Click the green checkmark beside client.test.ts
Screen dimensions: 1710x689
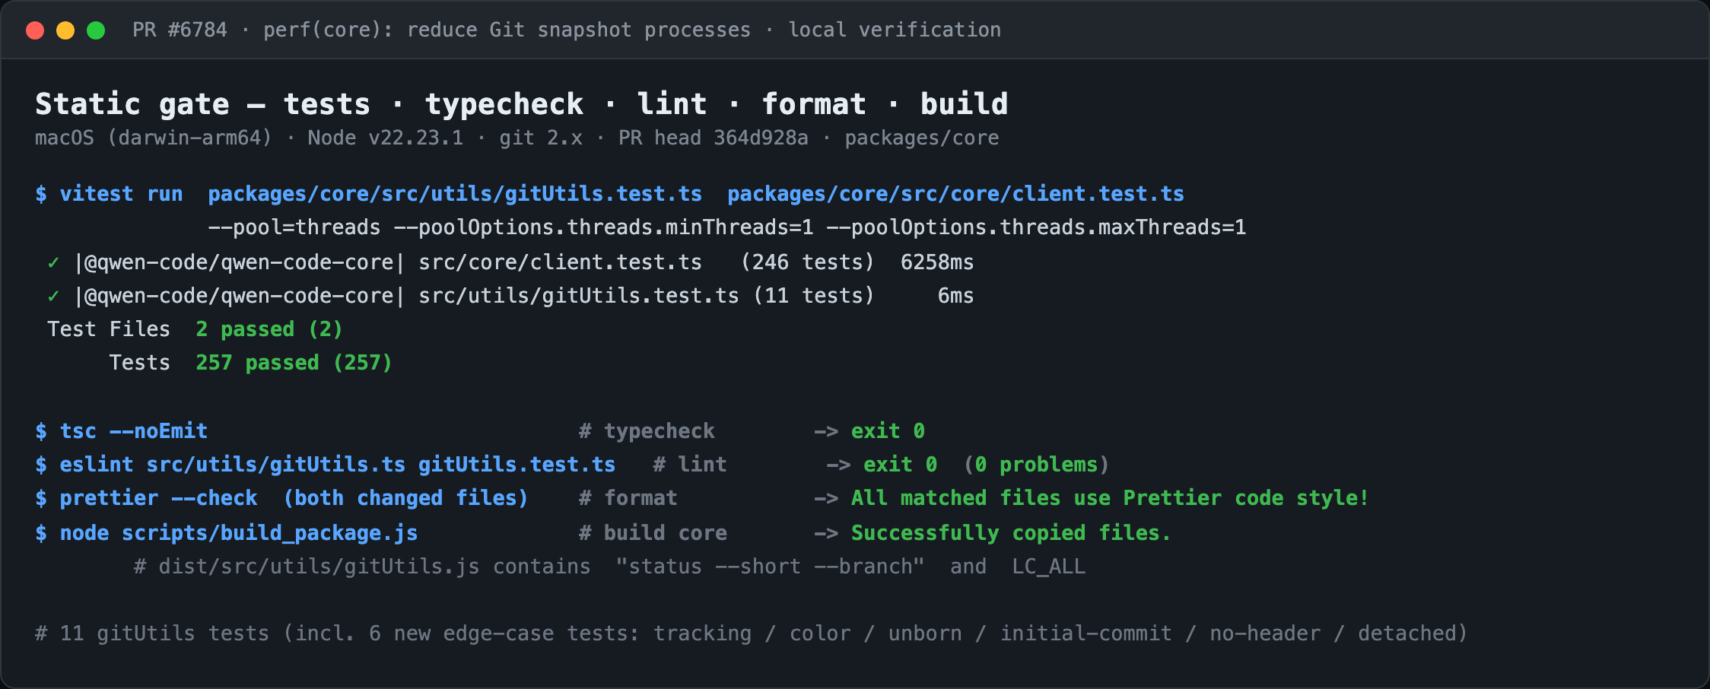(x=53, y=262)
